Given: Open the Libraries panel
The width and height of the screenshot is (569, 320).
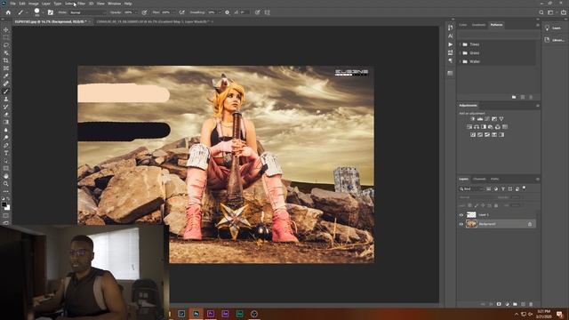Looking at the screenshot, I should pos(555,40).
